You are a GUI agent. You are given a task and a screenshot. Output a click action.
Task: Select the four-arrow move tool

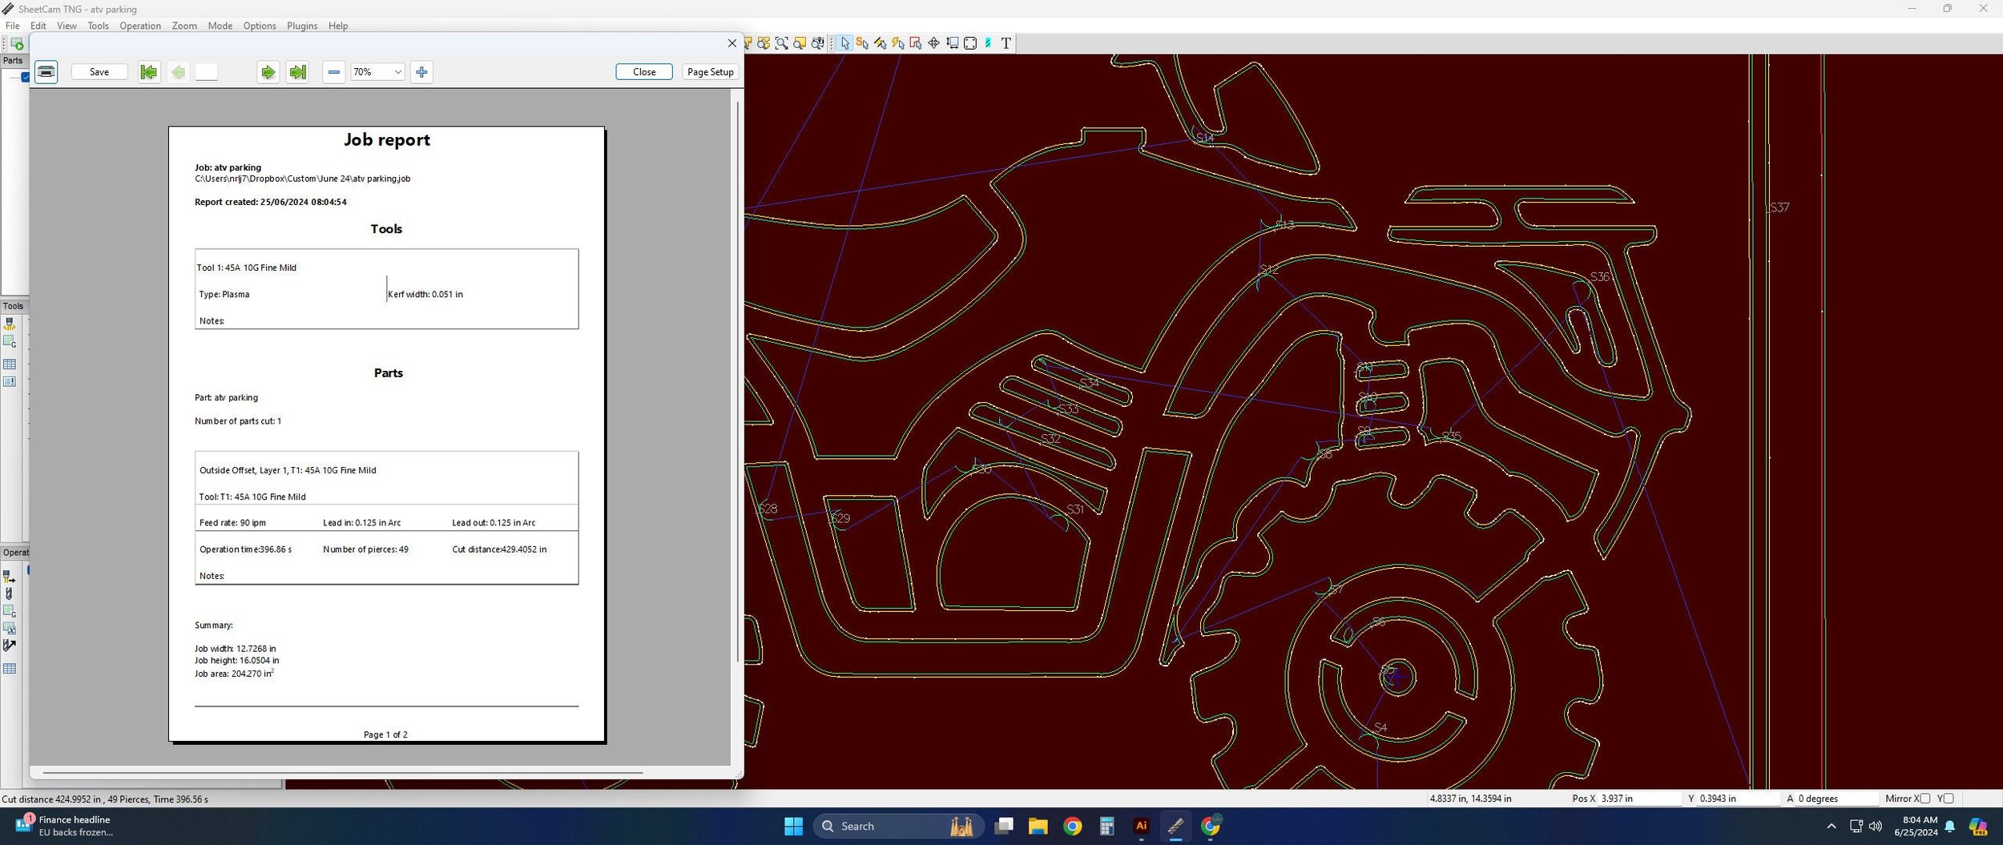point(933,43)
